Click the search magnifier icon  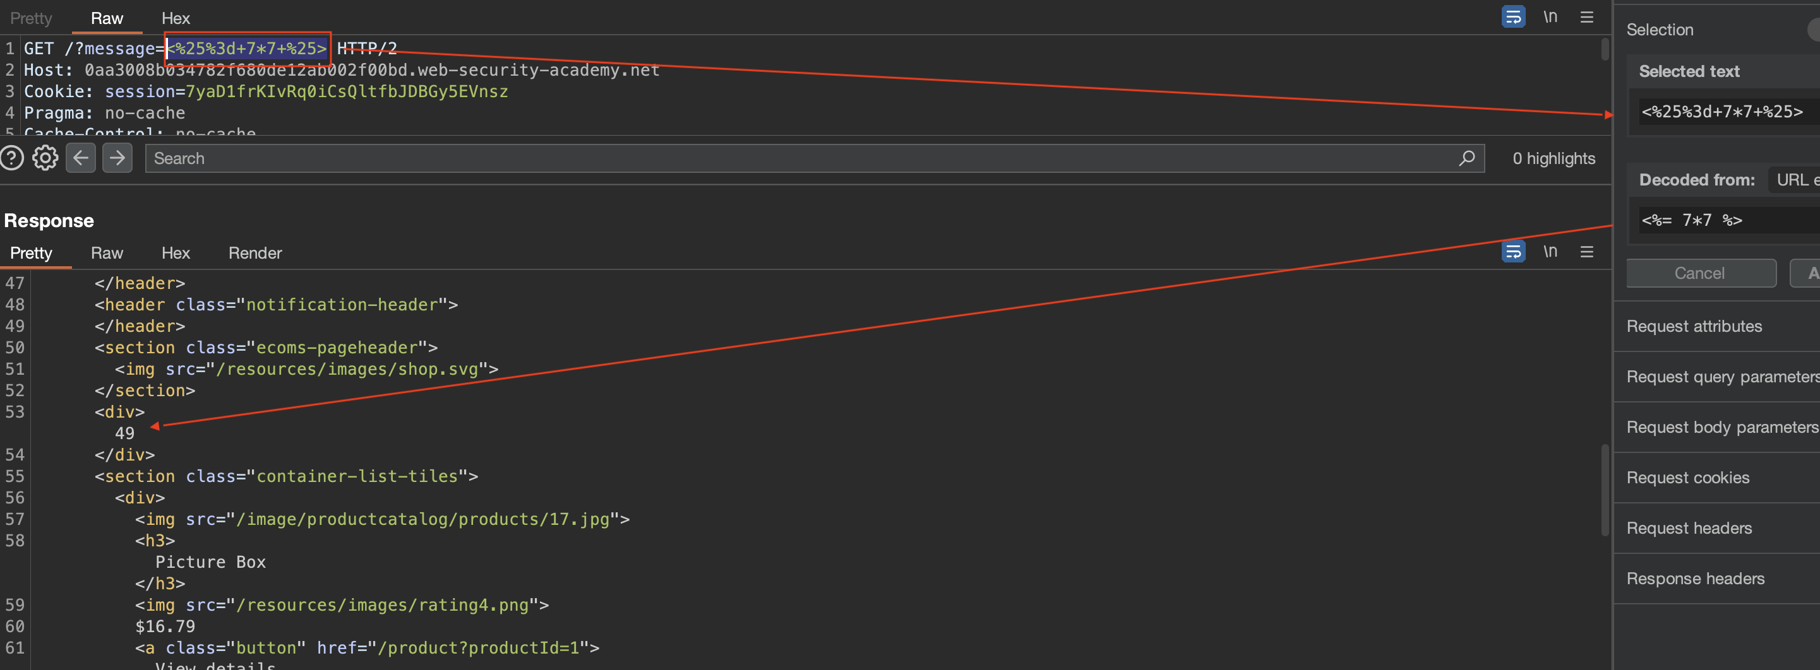(x=1467, y=158)
